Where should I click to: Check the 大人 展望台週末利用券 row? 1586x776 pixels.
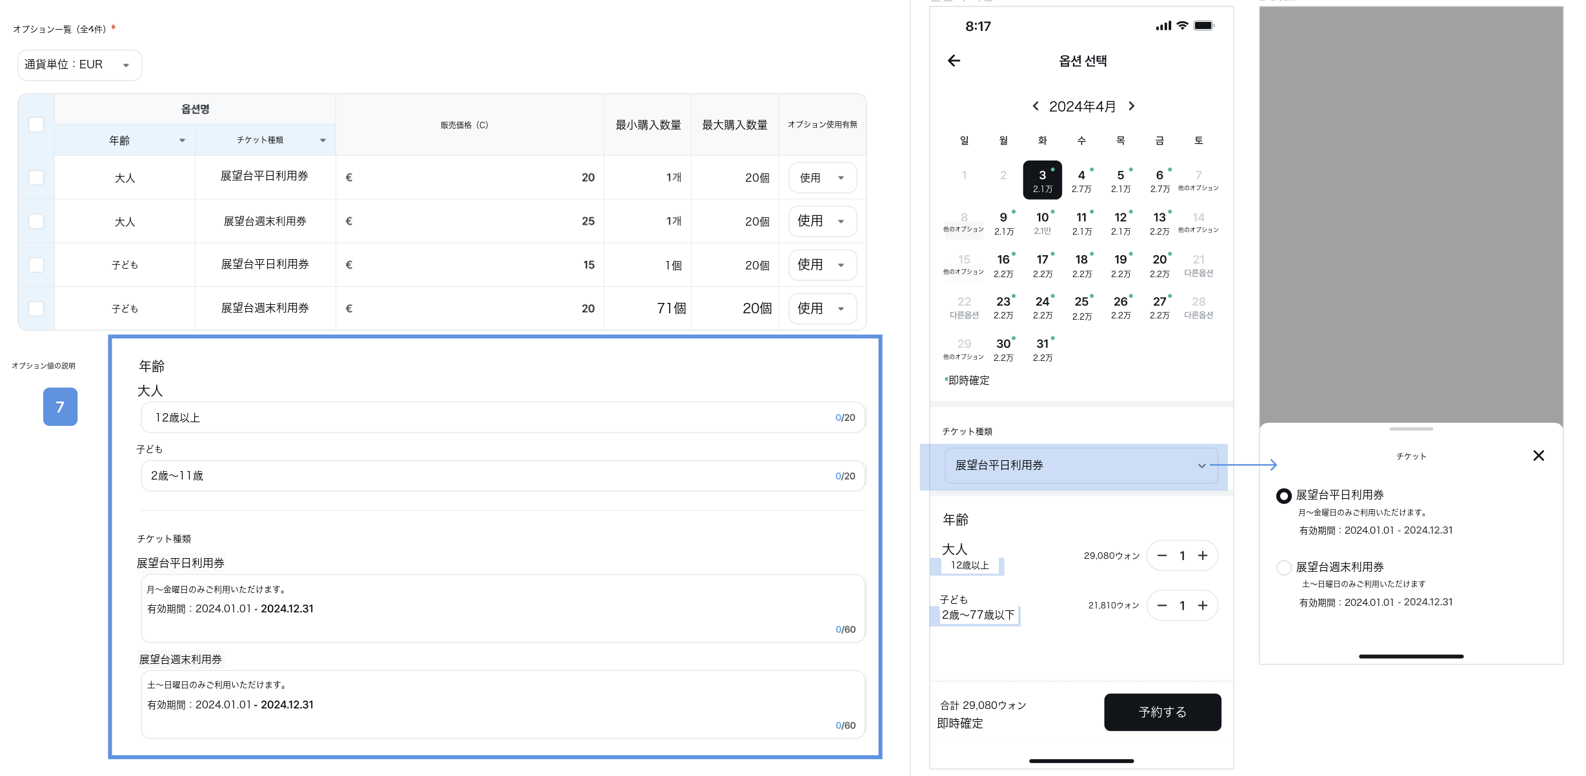pyautogui.click(x=36, y=221)
